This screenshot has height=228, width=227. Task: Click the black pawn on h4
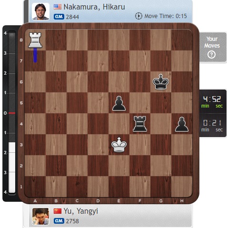182,124
